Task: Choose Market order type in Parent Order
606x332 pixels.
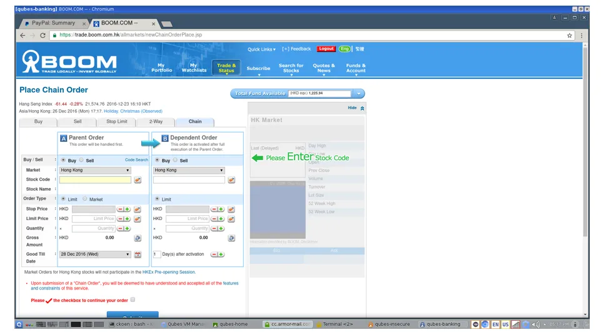Action: (84, 199)
